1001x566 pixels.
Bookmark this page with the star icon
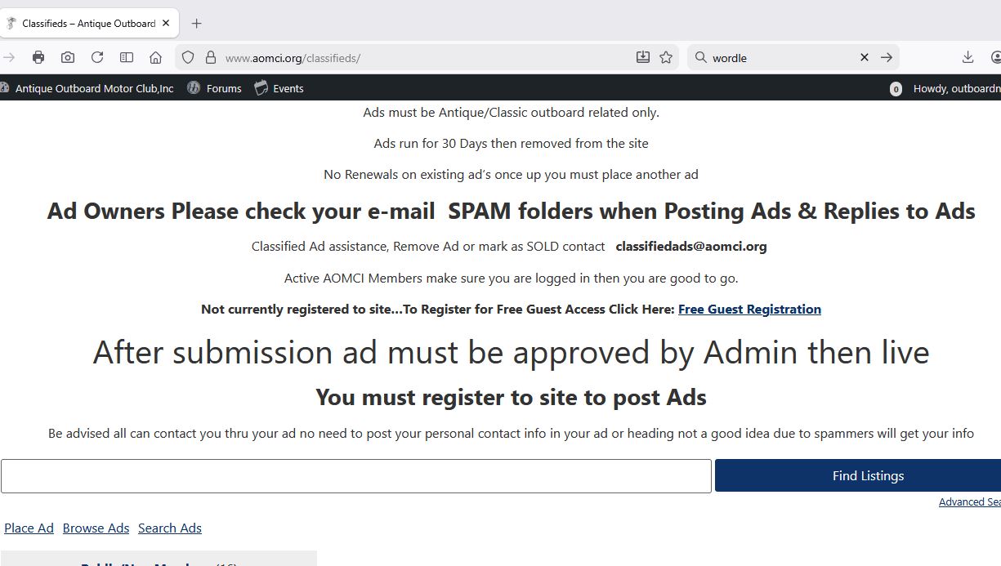666,57
